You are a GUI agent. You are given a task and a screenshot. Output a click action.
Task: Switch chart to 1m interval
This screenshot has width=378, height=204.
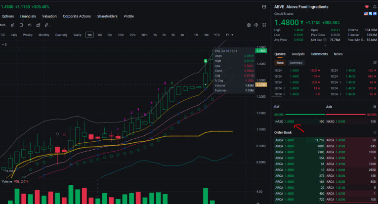pos(89,35)
